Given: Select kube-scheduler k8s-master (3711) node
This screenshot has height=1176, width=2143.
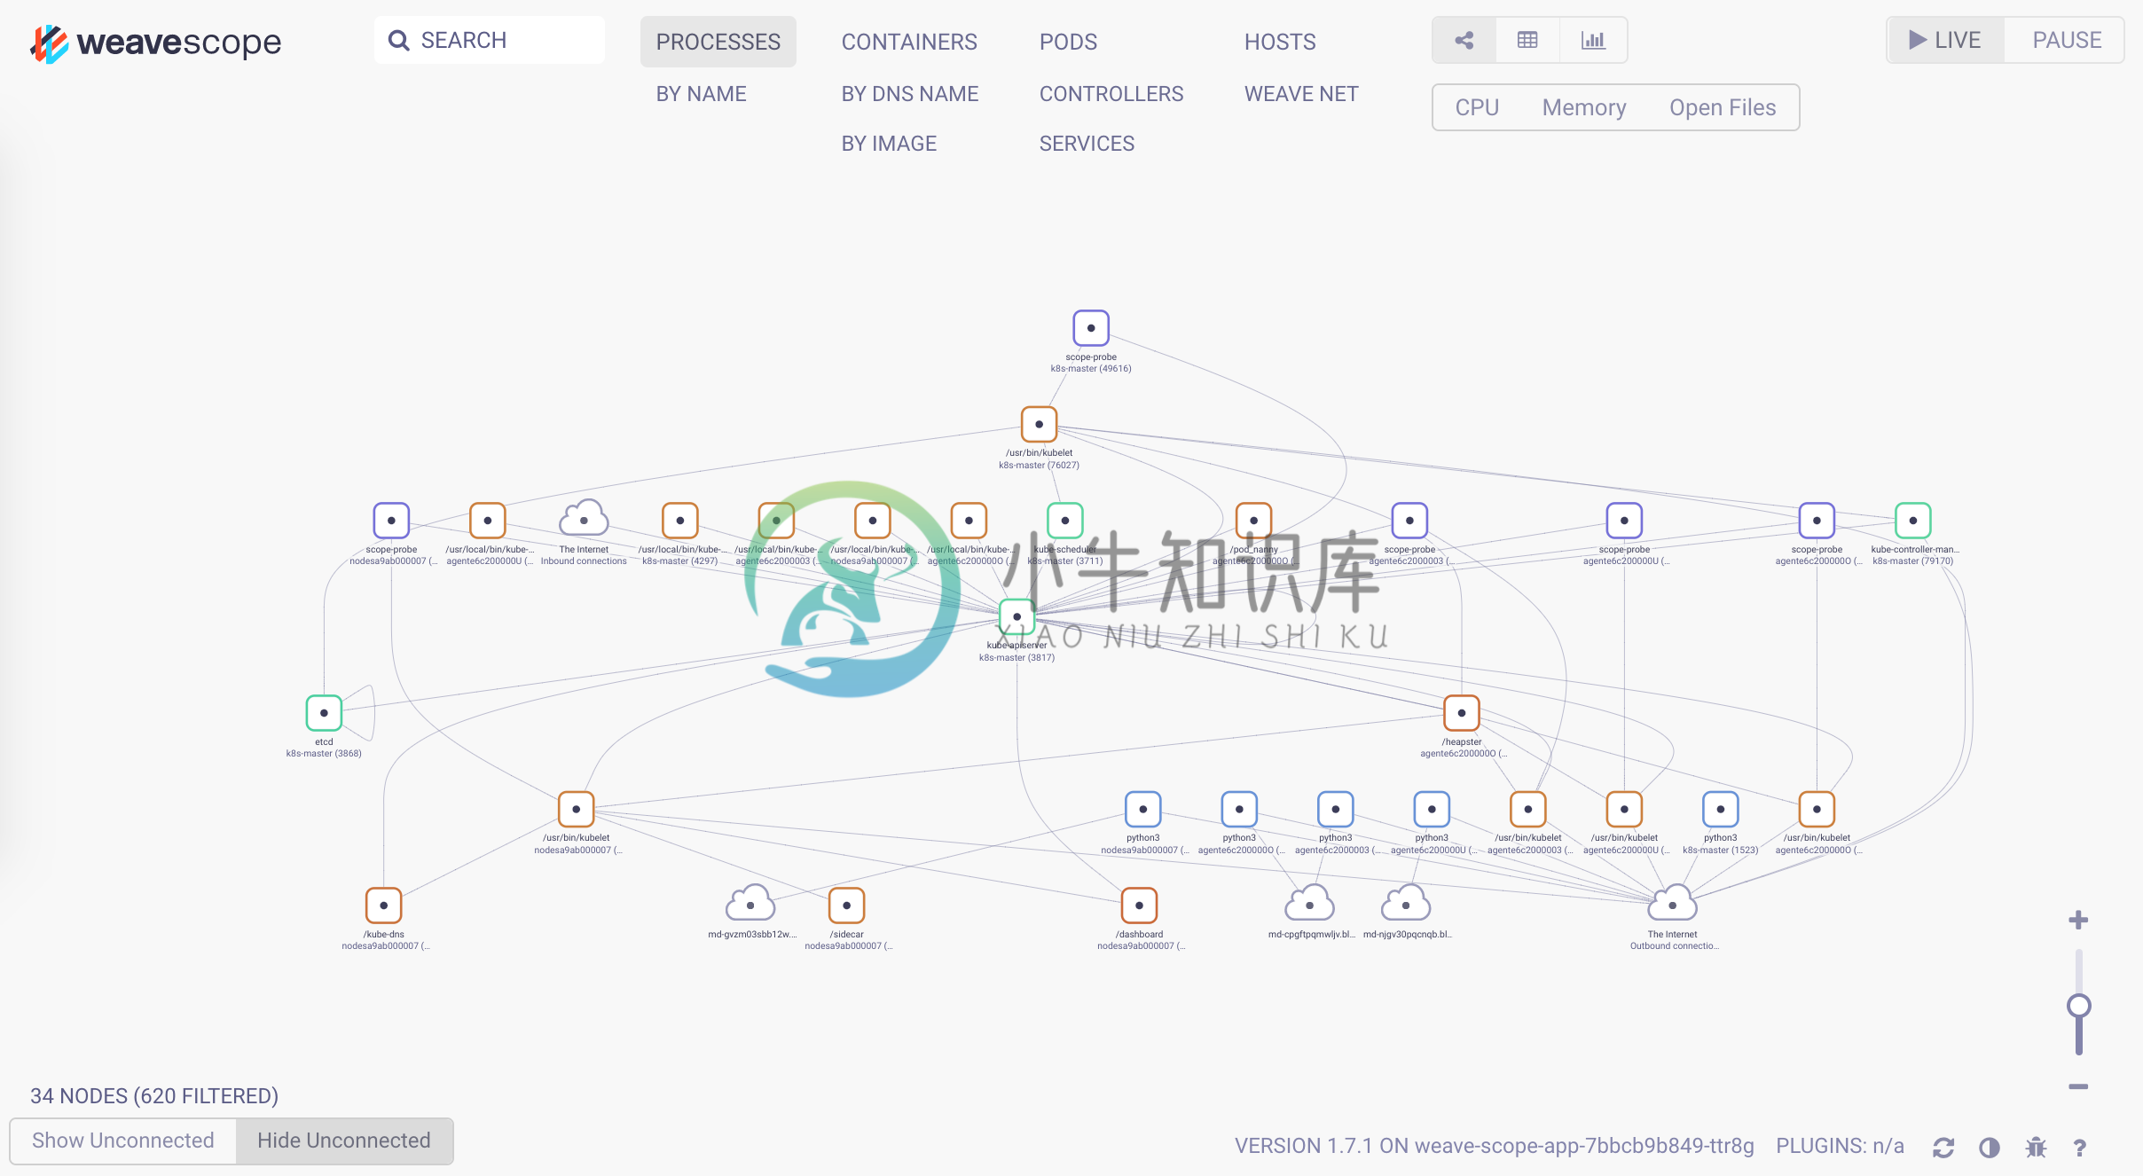Looking at the screenshot, I should [x=1065, y=521].
